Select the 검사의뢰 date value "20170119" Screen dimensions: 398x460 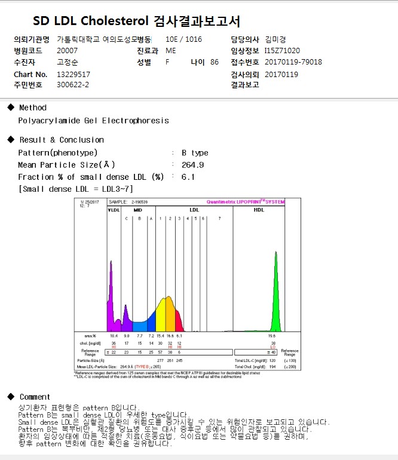(281, 75)
